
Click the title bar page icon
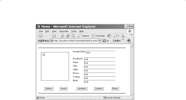click(39, 26)
